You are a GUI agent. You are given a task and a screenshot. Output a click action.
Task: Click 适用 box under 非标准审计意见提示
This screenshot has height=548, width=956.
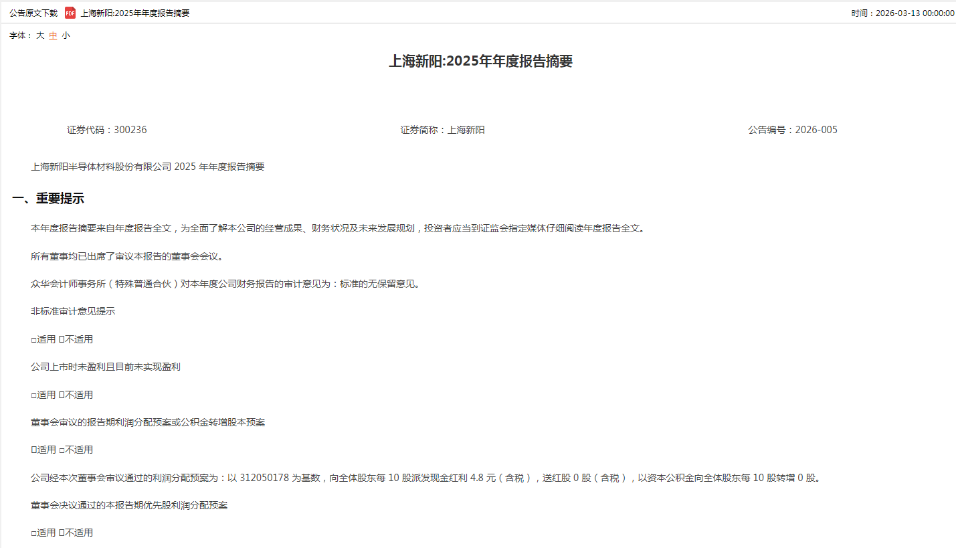[33, 339]
